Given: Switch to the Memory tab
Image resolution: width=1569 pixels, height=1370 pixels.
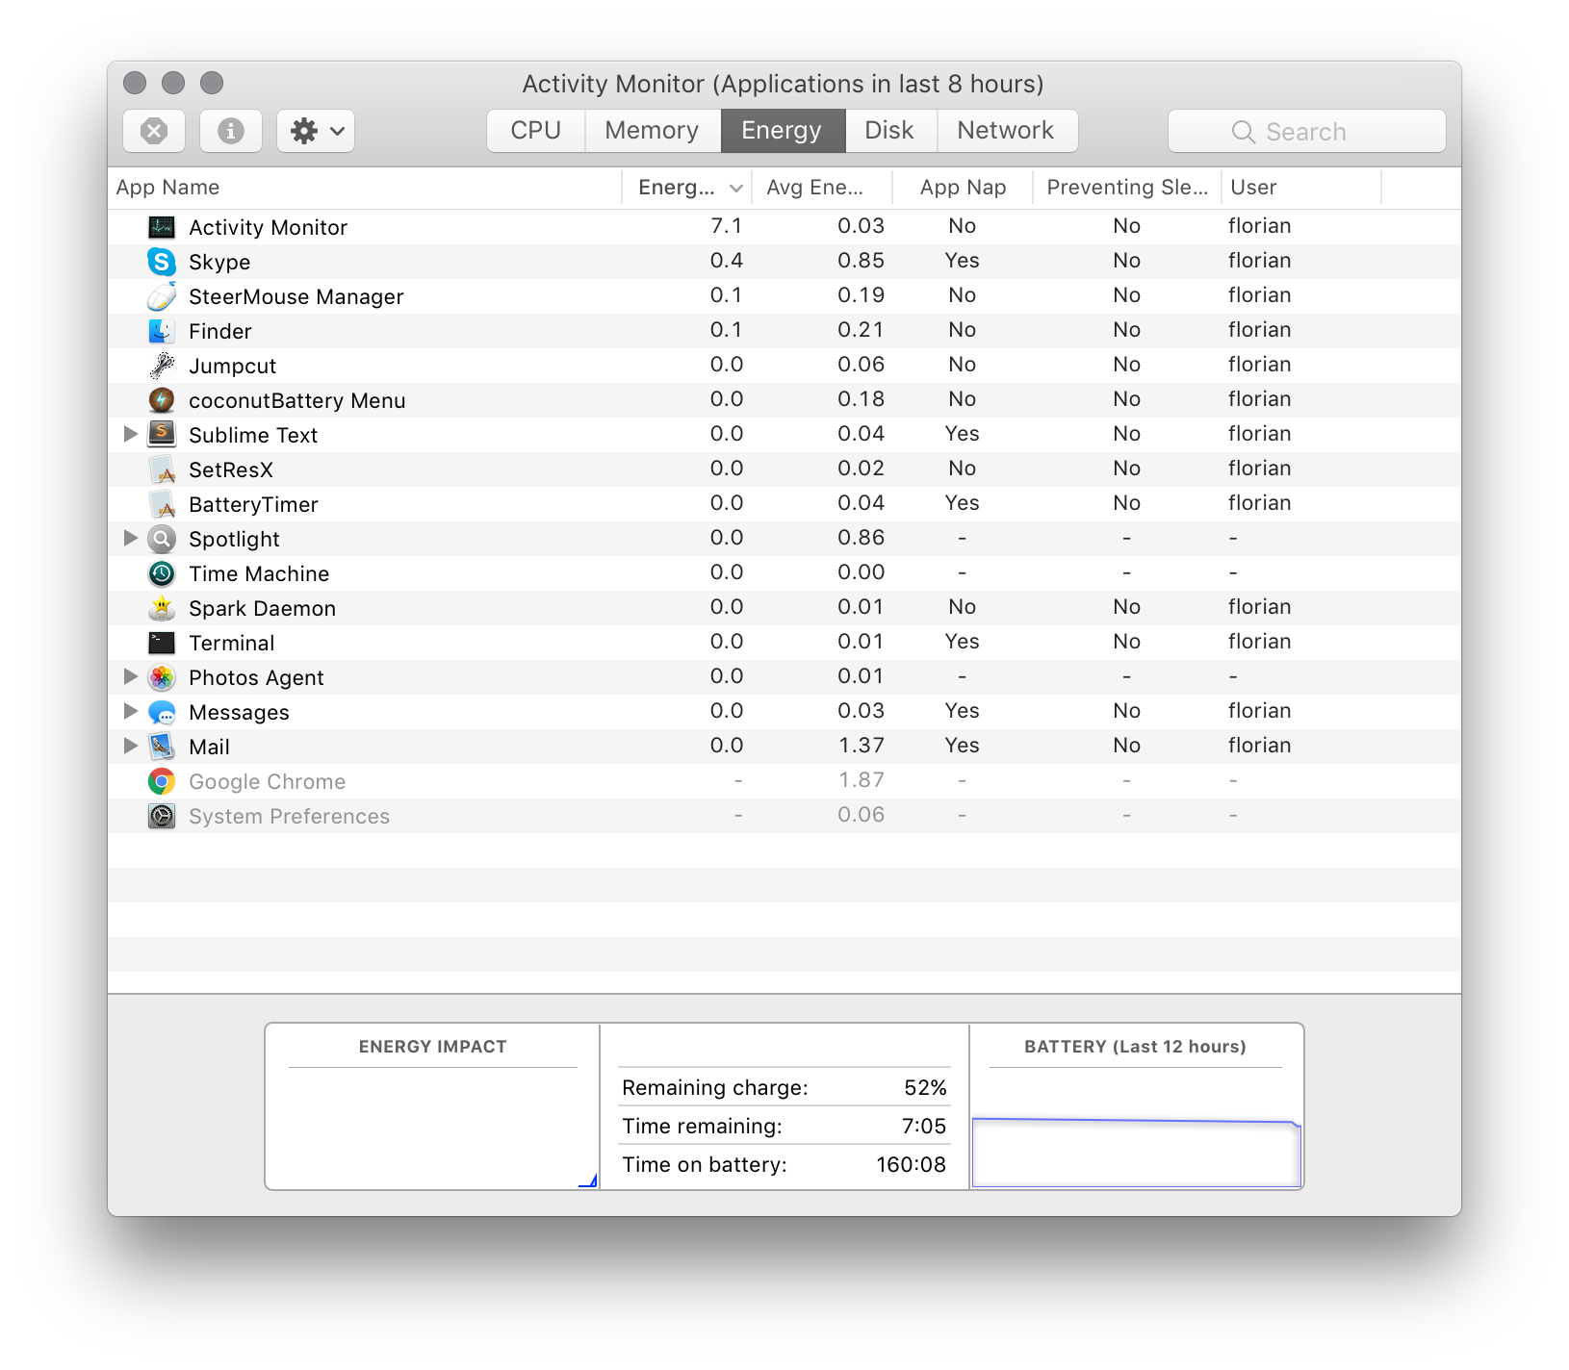Looking at the screenshot, I should click(x=652, y=131).
